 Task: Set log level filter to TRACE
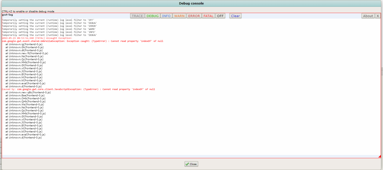[x=137, y=16]
